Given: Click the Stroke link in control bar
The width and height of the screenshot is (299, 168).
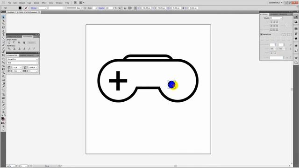Looking at the screenshot, I should [34, 8].
